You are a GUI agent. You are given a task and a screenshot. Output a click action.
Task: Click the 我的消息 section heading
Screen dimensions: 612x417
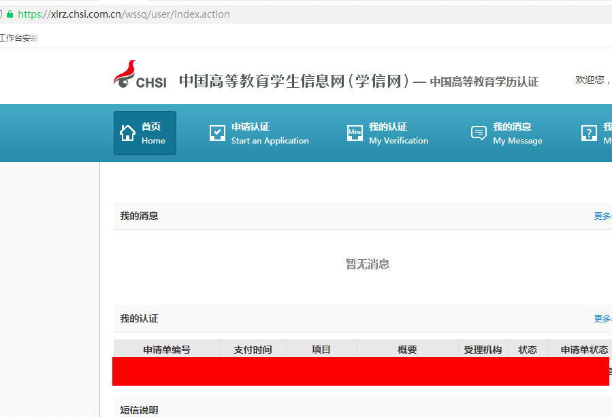click(x=139, y=216)
